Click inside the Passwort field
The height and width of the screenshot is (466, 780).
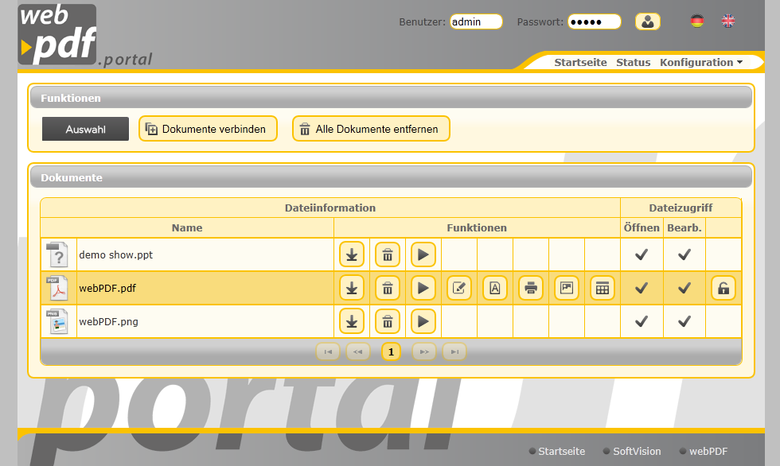(x=595, y=21)
